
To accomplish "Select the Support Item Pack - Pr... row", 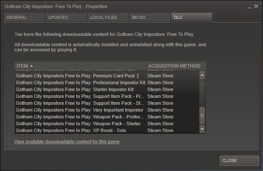I will [x=107, y=96].
